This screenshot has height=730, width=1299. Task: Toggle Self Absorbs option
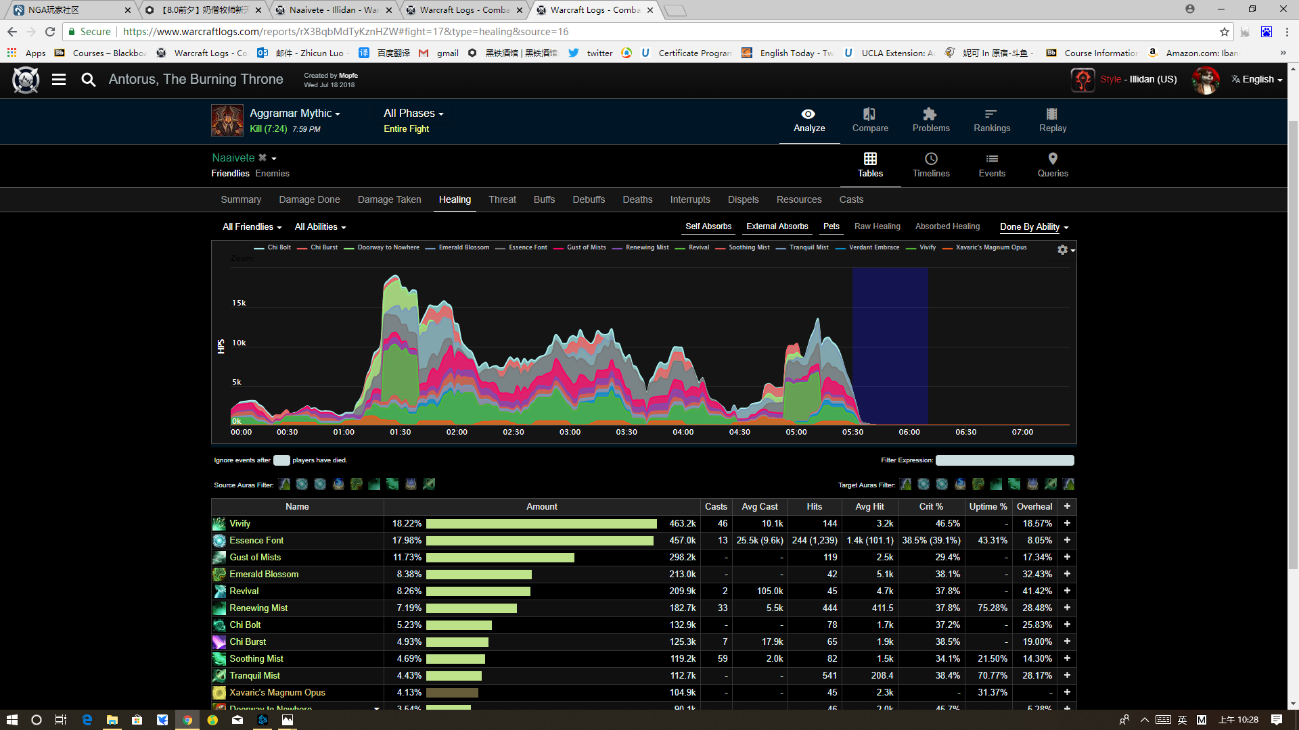[708, 226]
